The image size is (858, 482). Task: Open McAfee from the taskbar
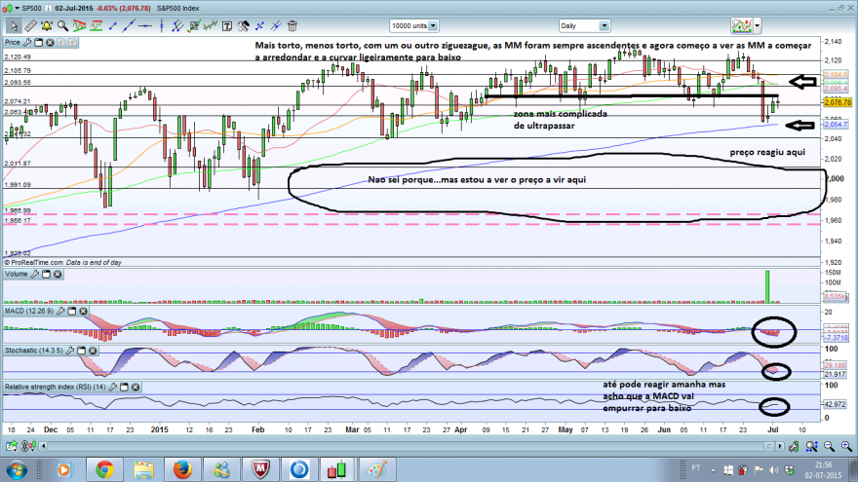pyautogui.click(x=260, y=469)
